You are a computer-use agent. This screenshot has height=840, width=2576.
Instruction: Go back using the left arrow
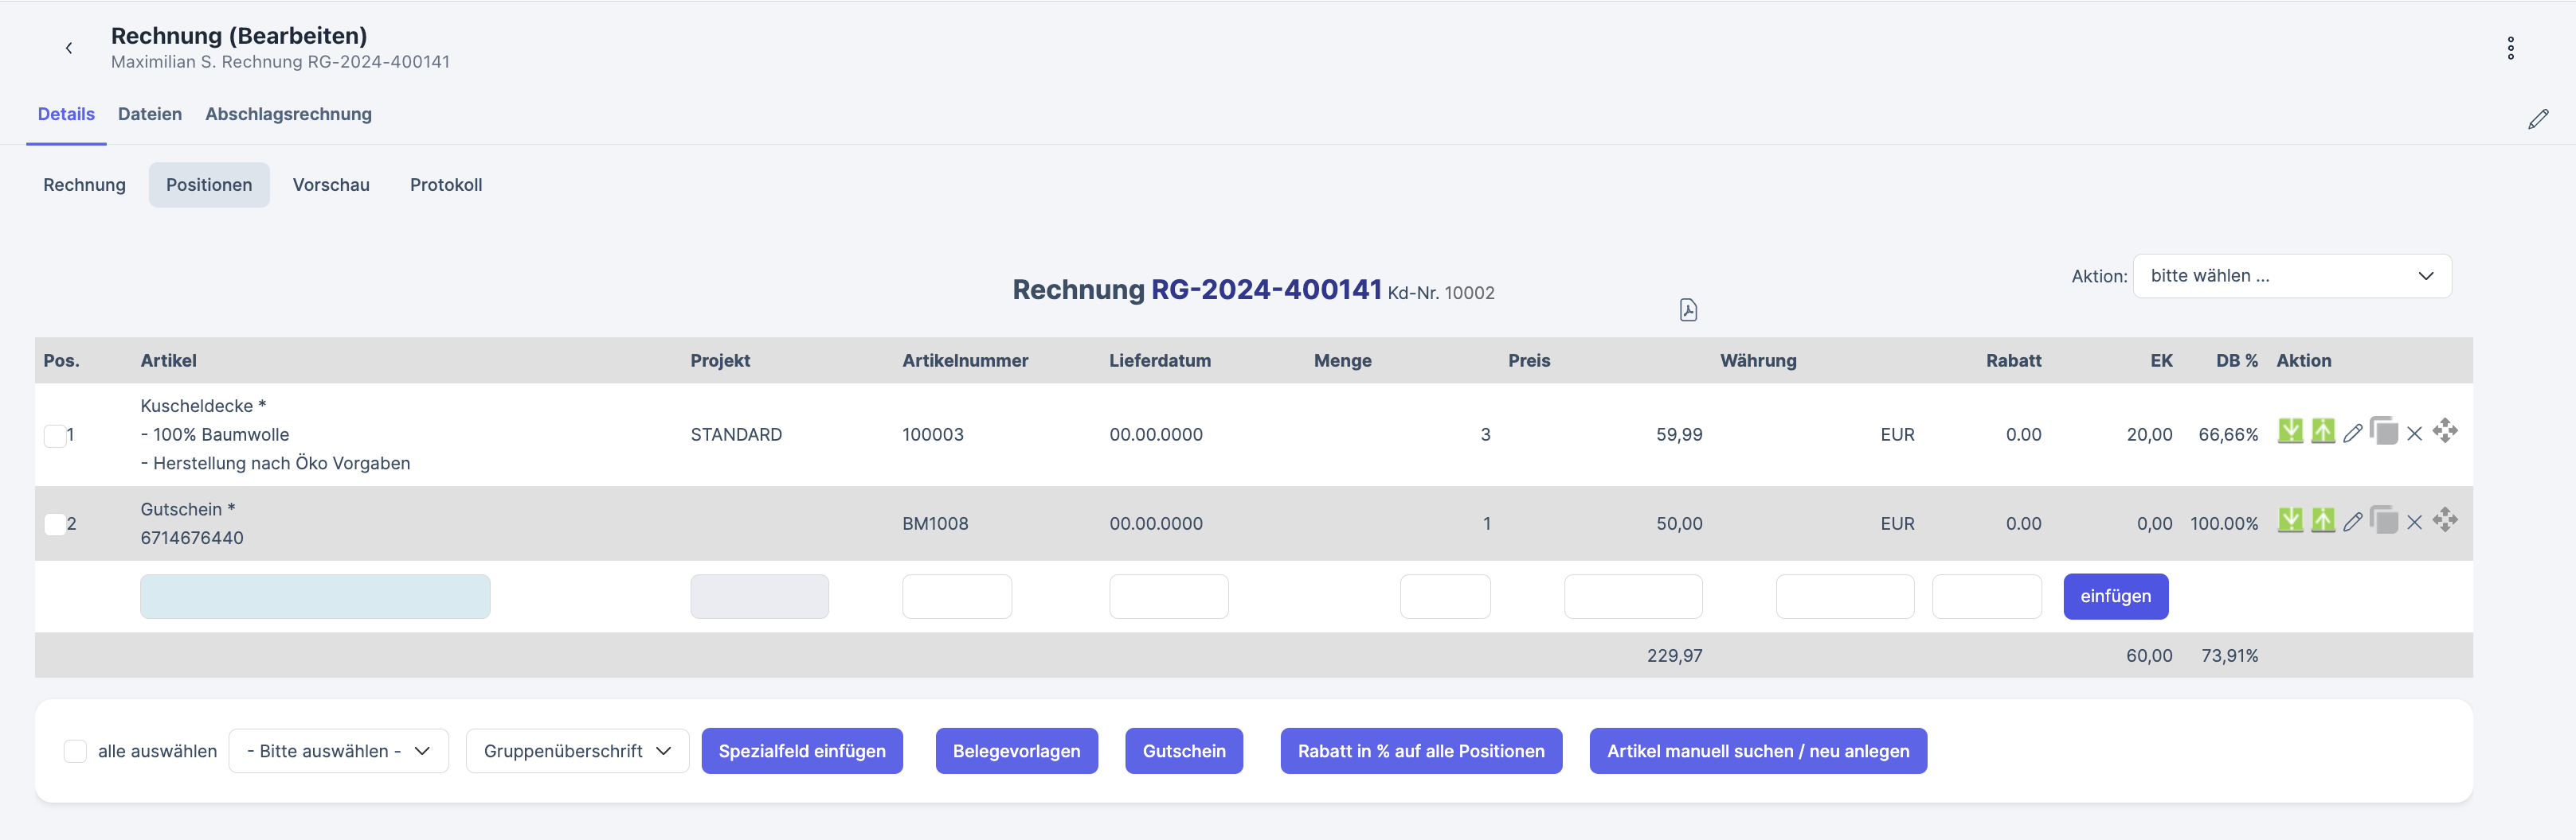pyautogui.click(x=69, y=48)
